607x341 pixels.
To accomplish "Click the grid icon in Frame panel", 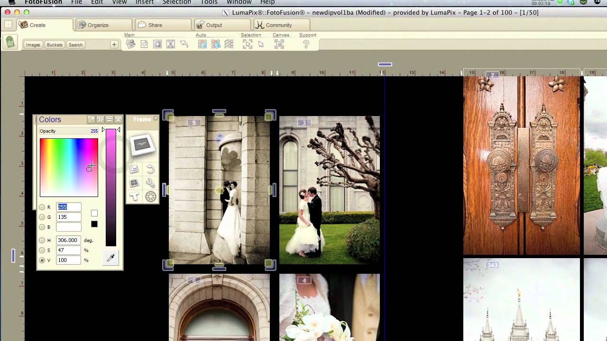I will tap(134, 183).
